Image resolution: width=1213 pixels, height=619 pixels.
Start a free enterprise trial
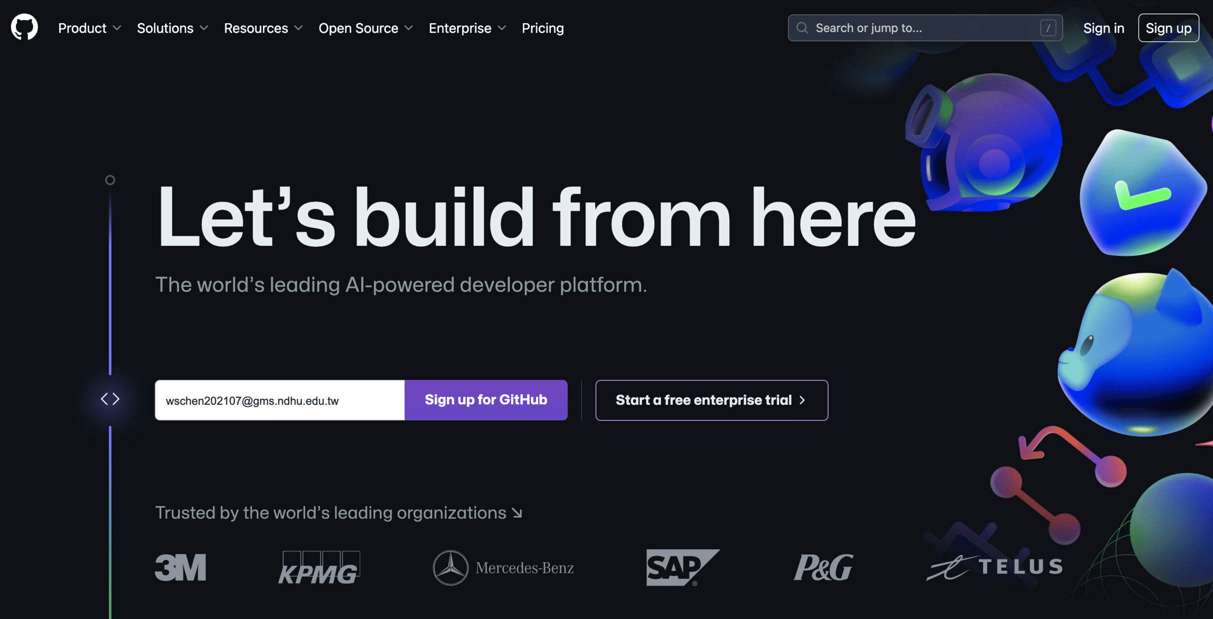(x=712, y=400)
